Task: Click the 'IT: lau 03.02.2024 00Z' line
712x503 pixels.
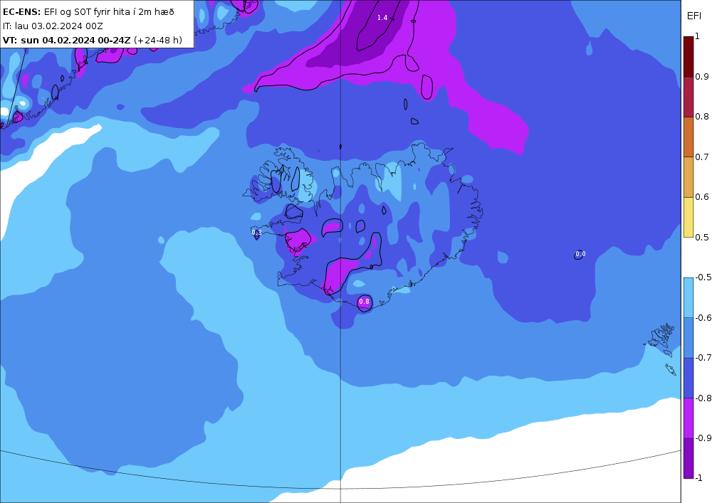Action: point(53,26)
